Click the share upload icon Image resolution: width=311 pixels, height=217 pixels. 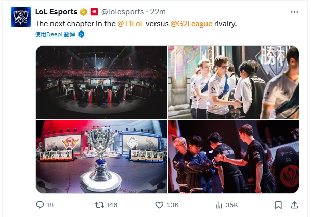pyautogui.click(x=294, y=205)
